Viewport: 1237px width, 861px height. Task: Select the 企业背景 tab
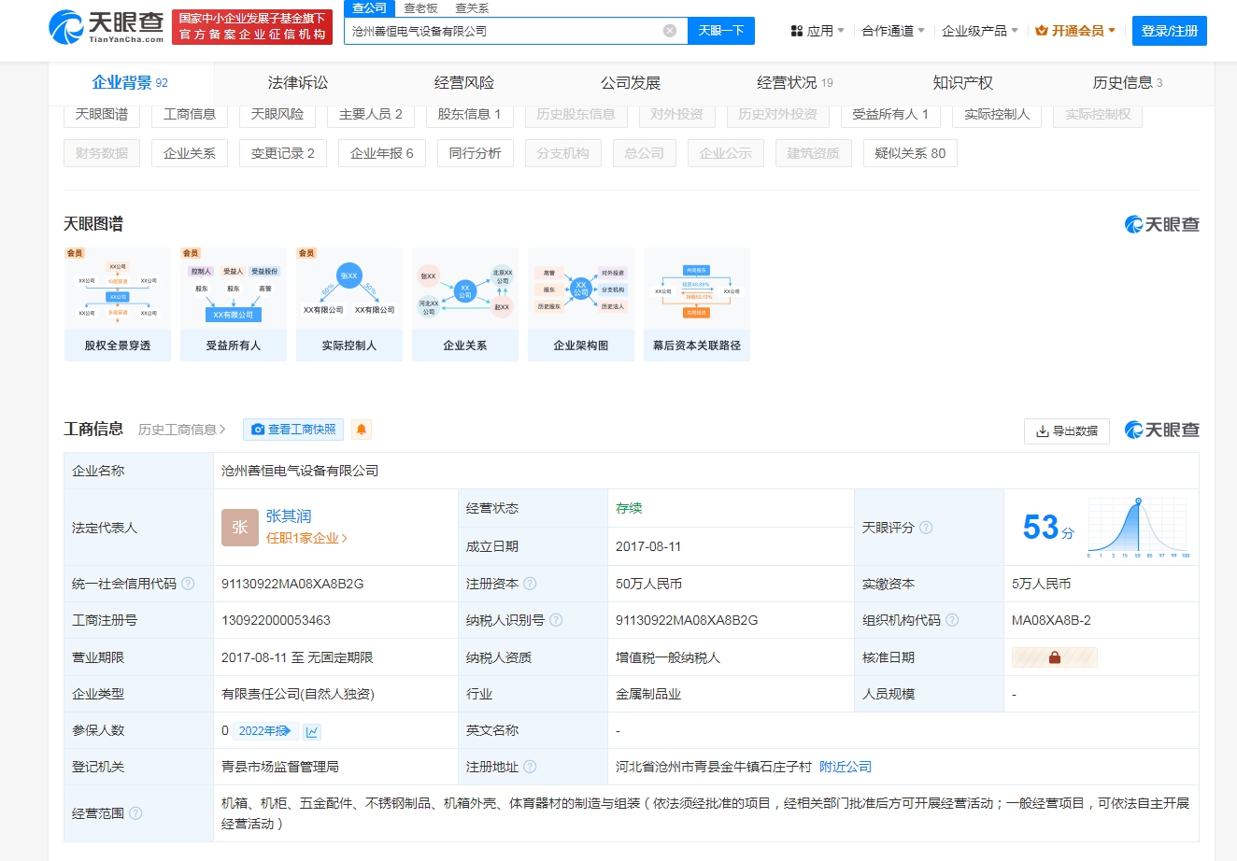coord(130,83)
